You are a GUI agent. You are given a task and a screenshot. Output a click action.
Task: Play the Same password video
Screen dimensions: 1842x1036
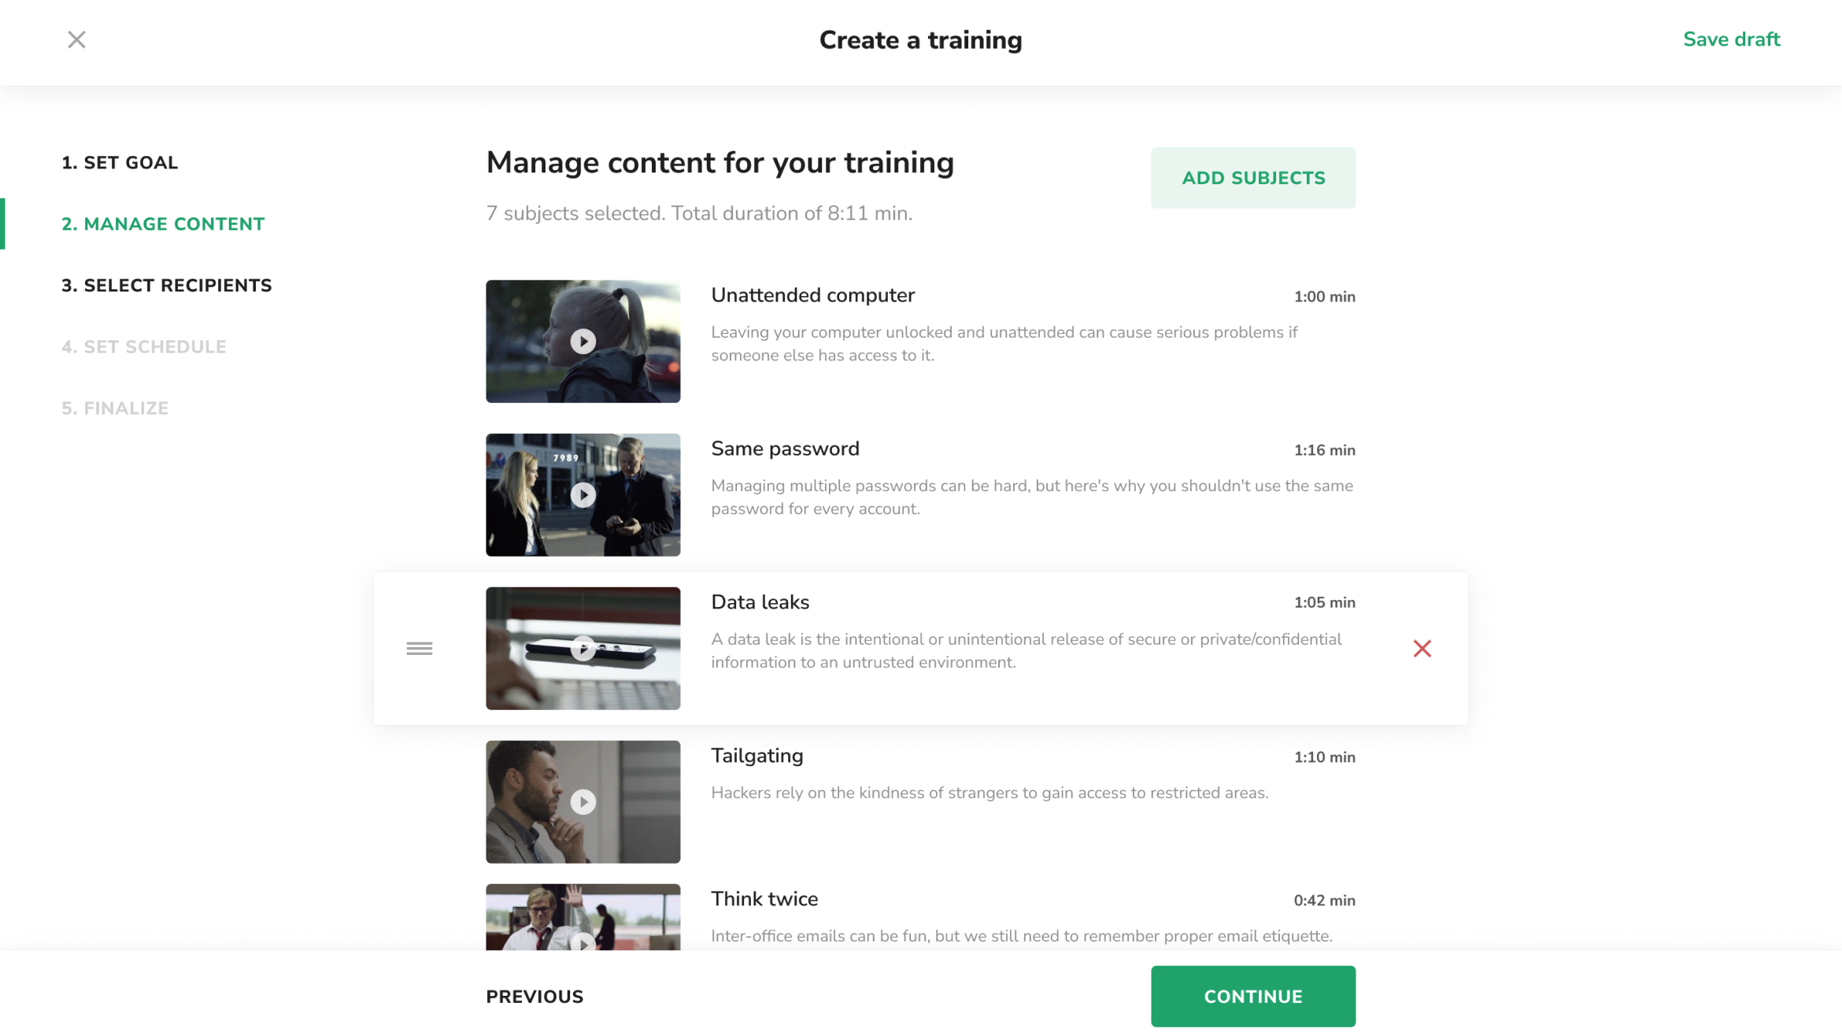[x=583, y=495]
